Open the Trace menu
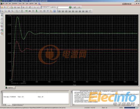 click(x=20, y=4)
